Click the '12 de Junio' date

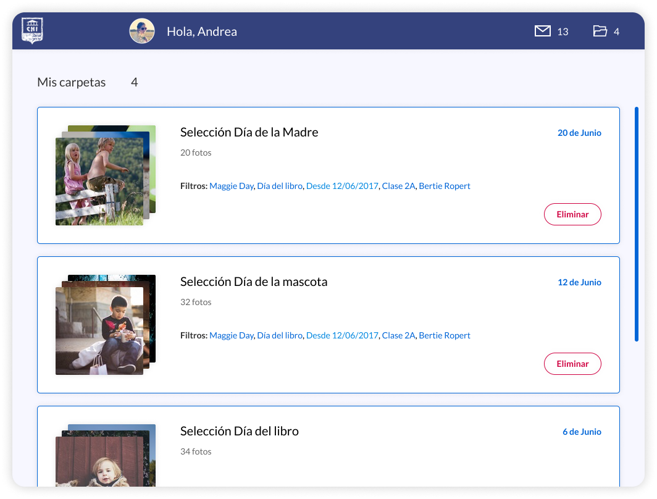[x=579, y=282]
